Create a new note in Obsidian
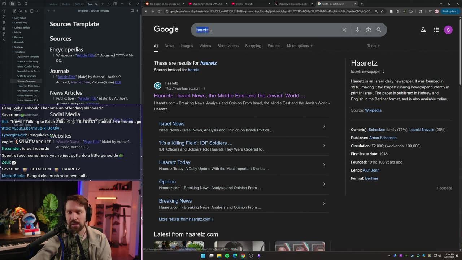This screenshot has width=462, height=260. [14, 11]
